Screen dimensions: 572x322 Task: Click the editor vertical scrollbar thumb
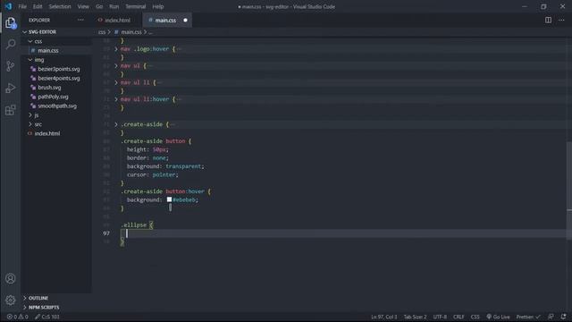tap(569, 191)
